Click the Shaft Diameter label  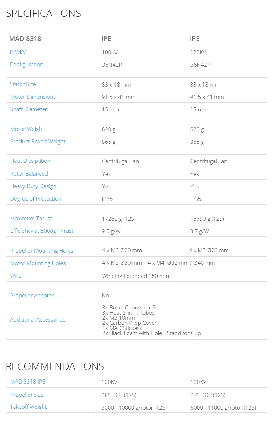pos(29,109)
